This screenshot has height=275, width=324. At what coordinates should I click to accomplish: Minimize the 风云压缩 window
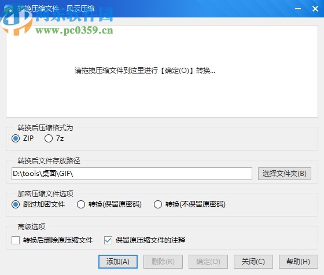click(x=298, y=9)
